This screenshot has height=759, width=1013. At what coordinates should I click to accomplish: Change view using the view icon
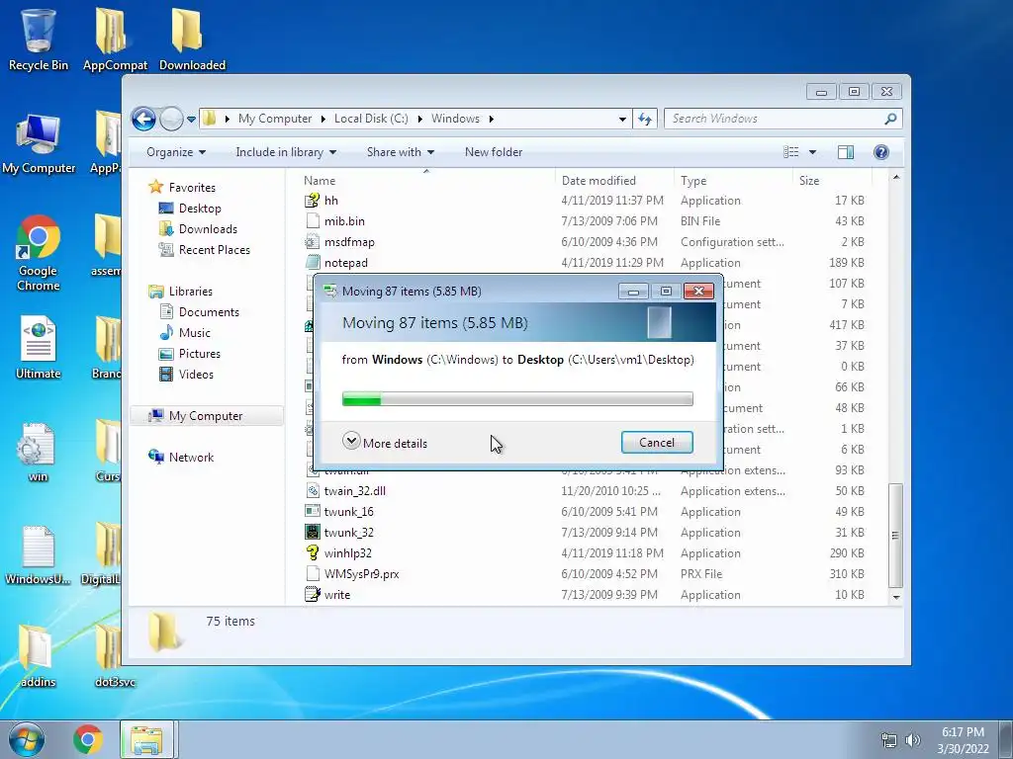(791, 152)
